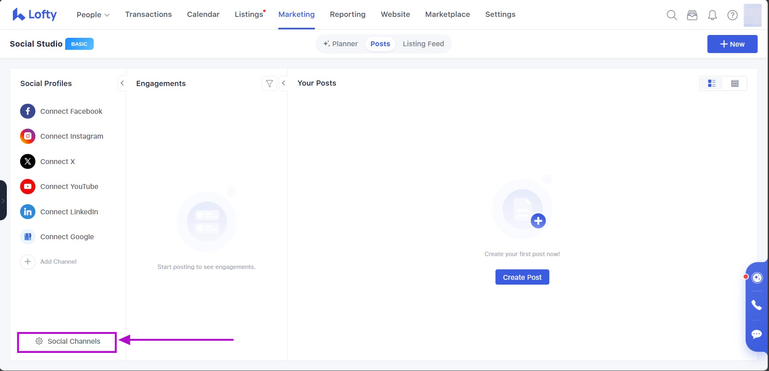Click the New post button
This screenshot has width=769, height=371.
pos(732,44)
